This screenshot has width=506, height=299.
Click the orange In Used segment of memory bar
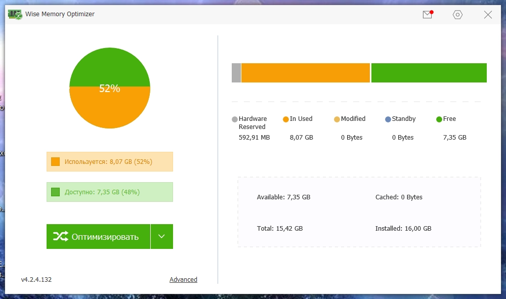point(306,73)
